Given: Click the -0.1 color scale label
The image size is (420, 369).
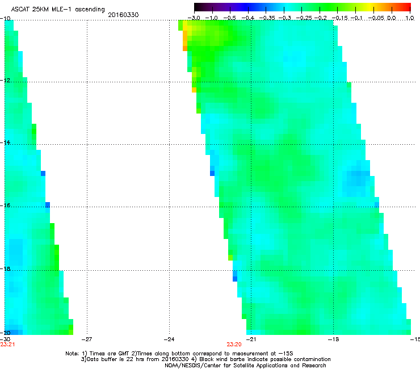Looking at the screenshot, I should click(x=356, y=18).
